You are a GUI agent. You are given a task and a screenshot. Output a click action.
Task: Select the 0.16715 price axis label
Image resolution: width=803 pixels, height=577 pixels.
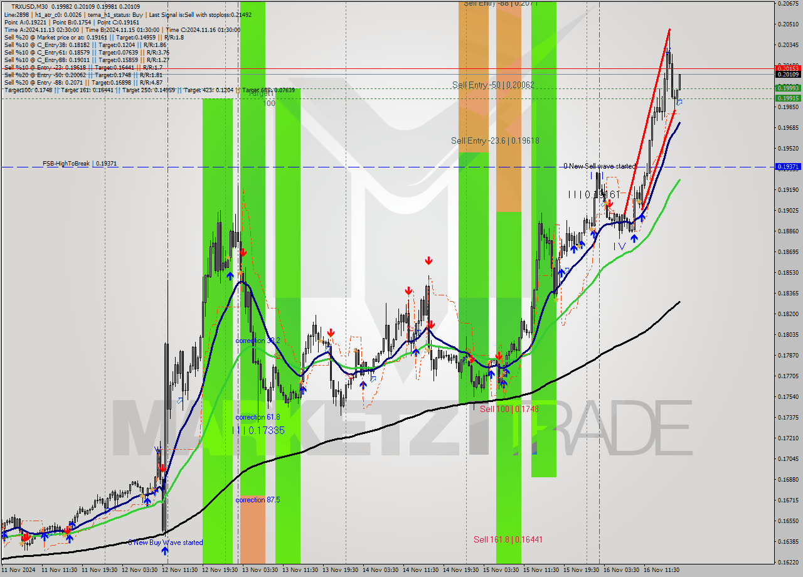(x=788, y=500)
